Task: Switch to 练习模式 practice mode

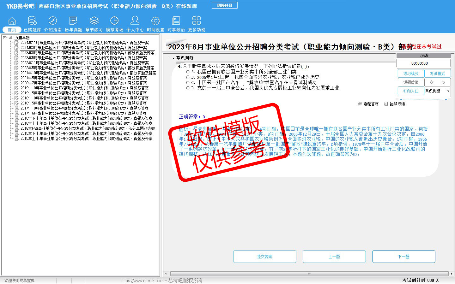Action: tap(410, 74)
